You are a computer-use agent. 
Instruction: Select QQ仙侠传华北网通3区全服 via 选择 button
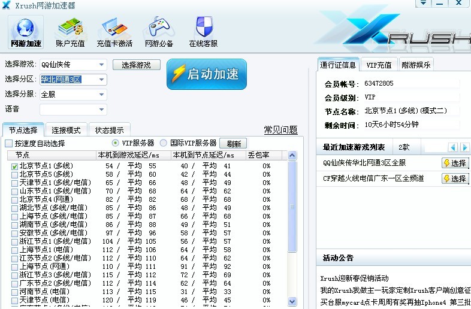455,163
